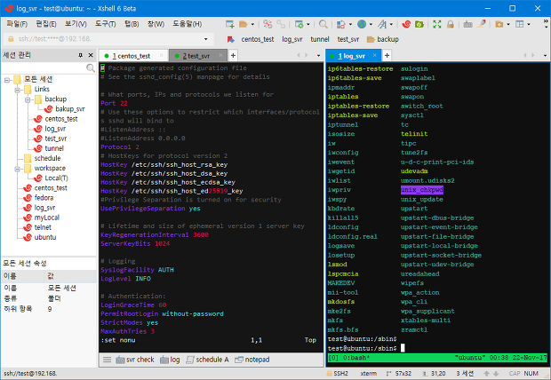
Task: Open the backup folder in links bar
Action: pos(383,39)
